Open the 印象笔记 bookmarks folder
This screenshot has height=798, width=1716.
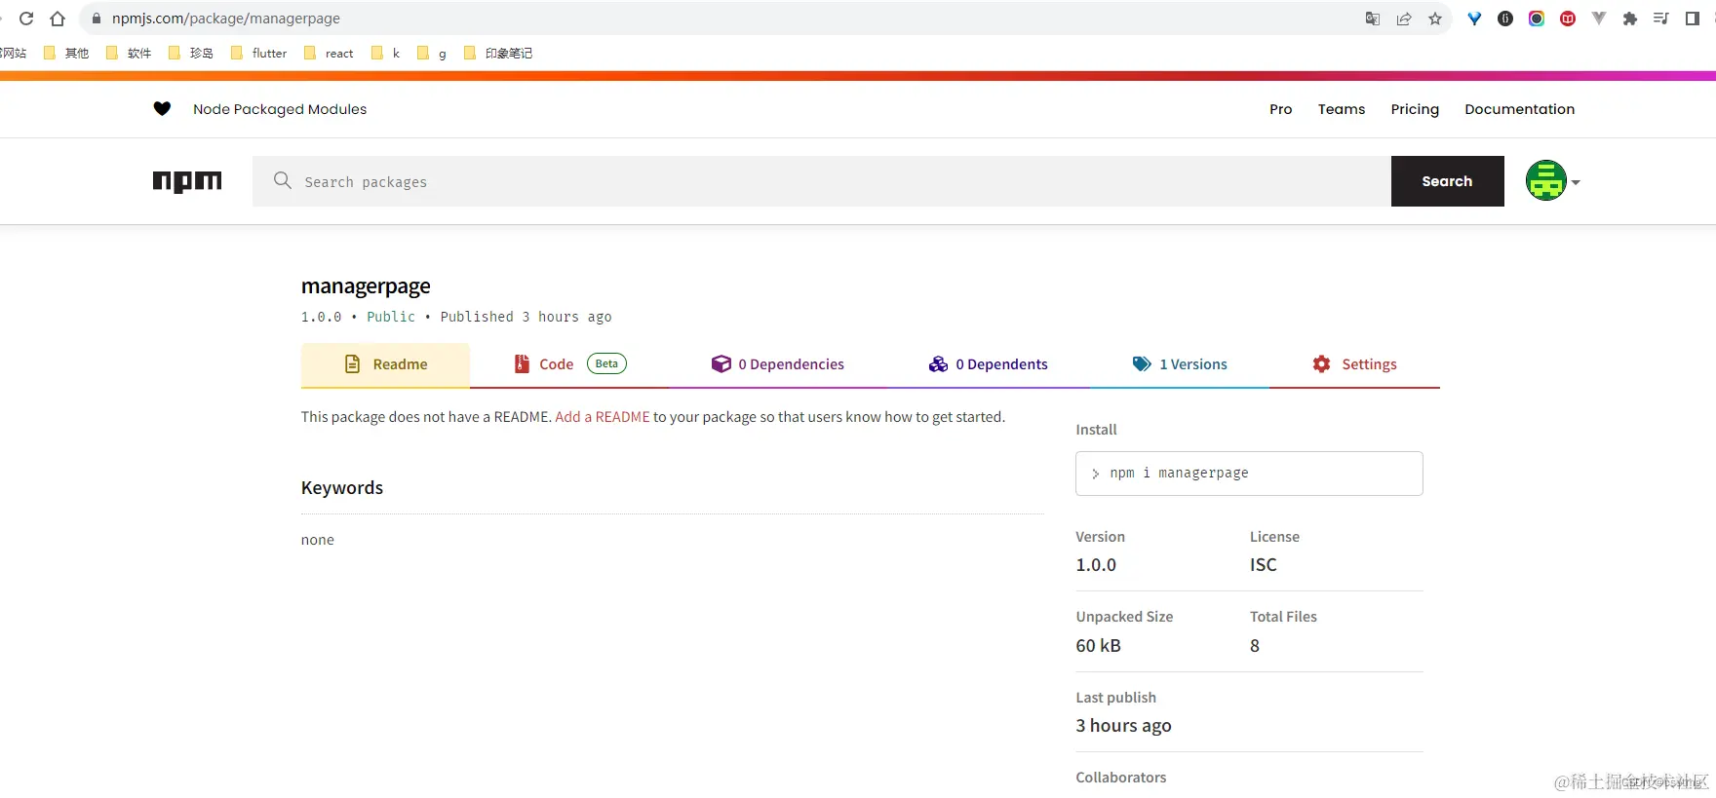tap(498, 54)
